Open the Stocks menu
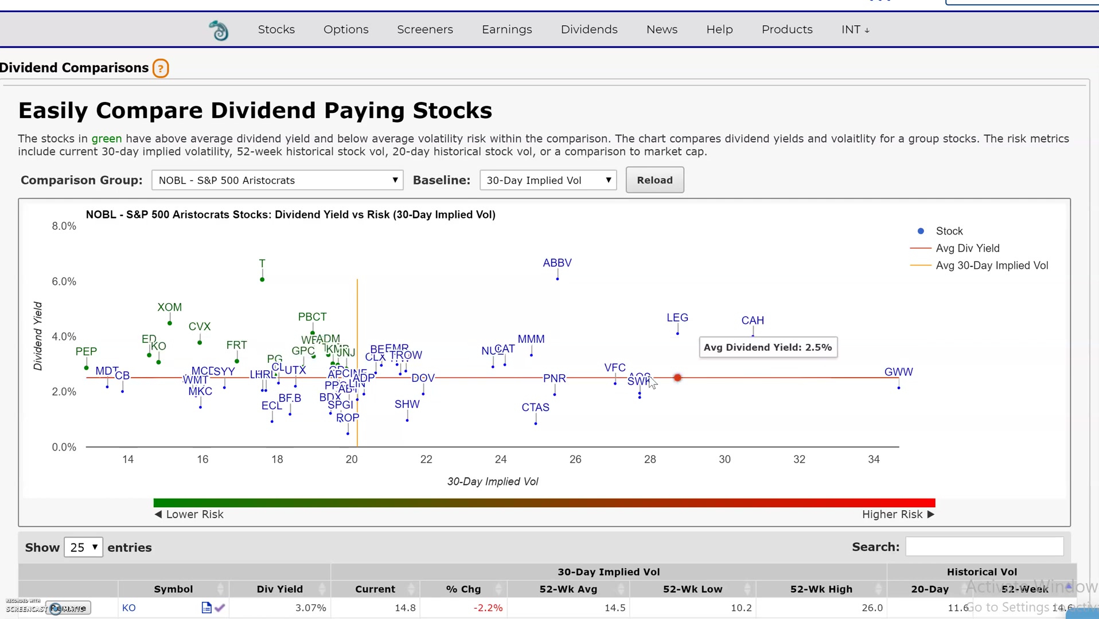This screenshot has width=1099, height=619. pos(276,29)
